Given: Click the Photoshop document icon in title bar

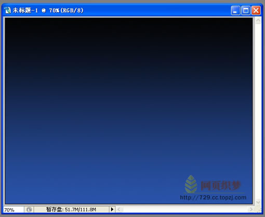Looking at the screenshot, I should click(x=8, y=10).
